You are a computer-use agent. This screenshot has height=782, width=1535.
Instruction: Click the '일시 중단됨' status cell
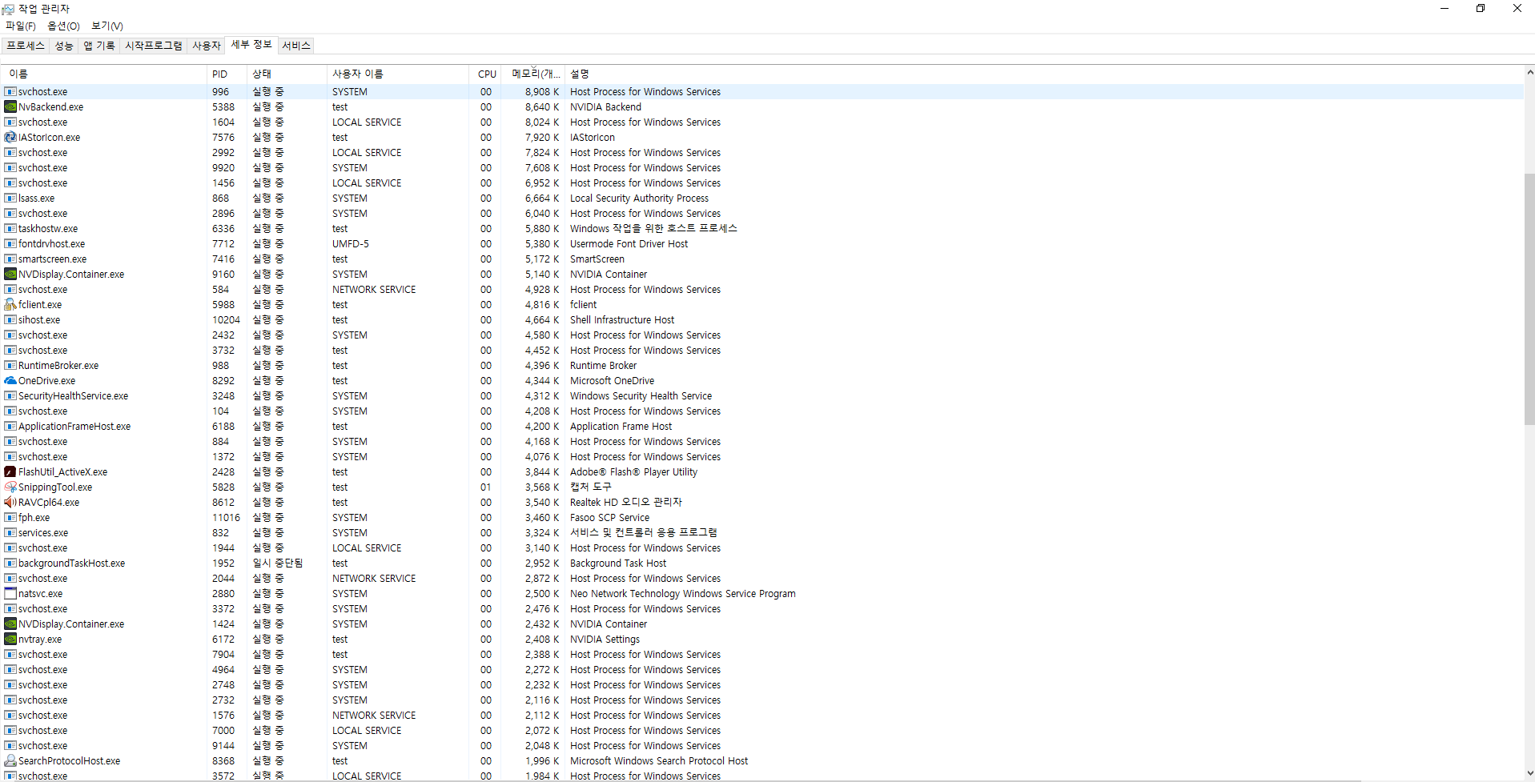click(x=278, y=563)
